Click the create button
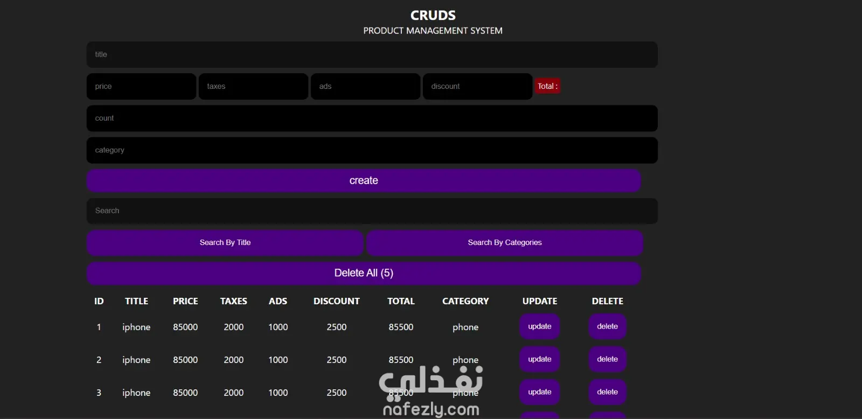 (x=364, y=180)
